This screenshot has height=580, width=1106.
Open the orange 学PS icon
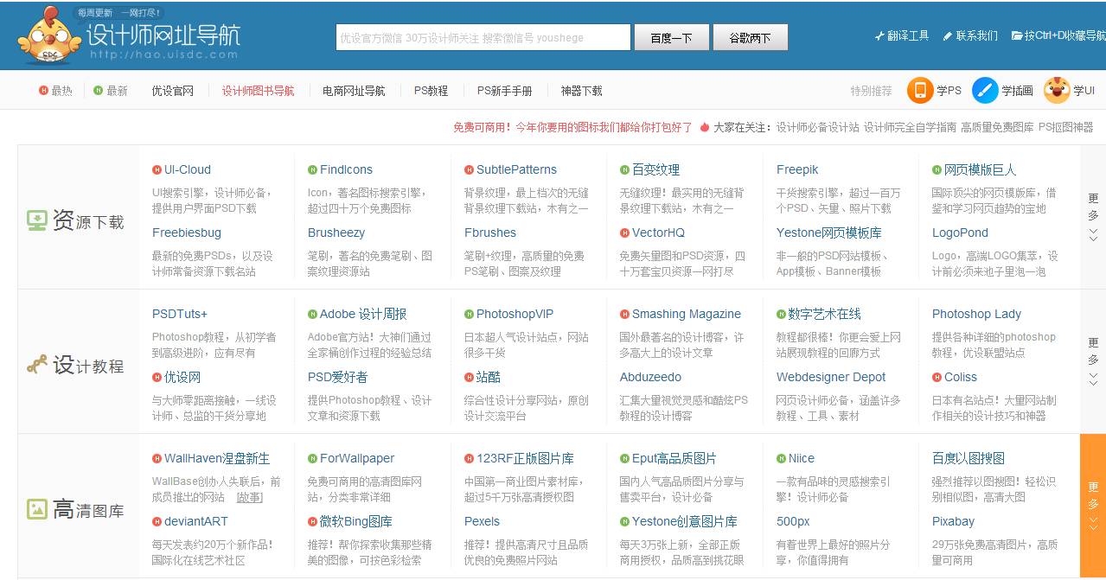click(920, 90)
